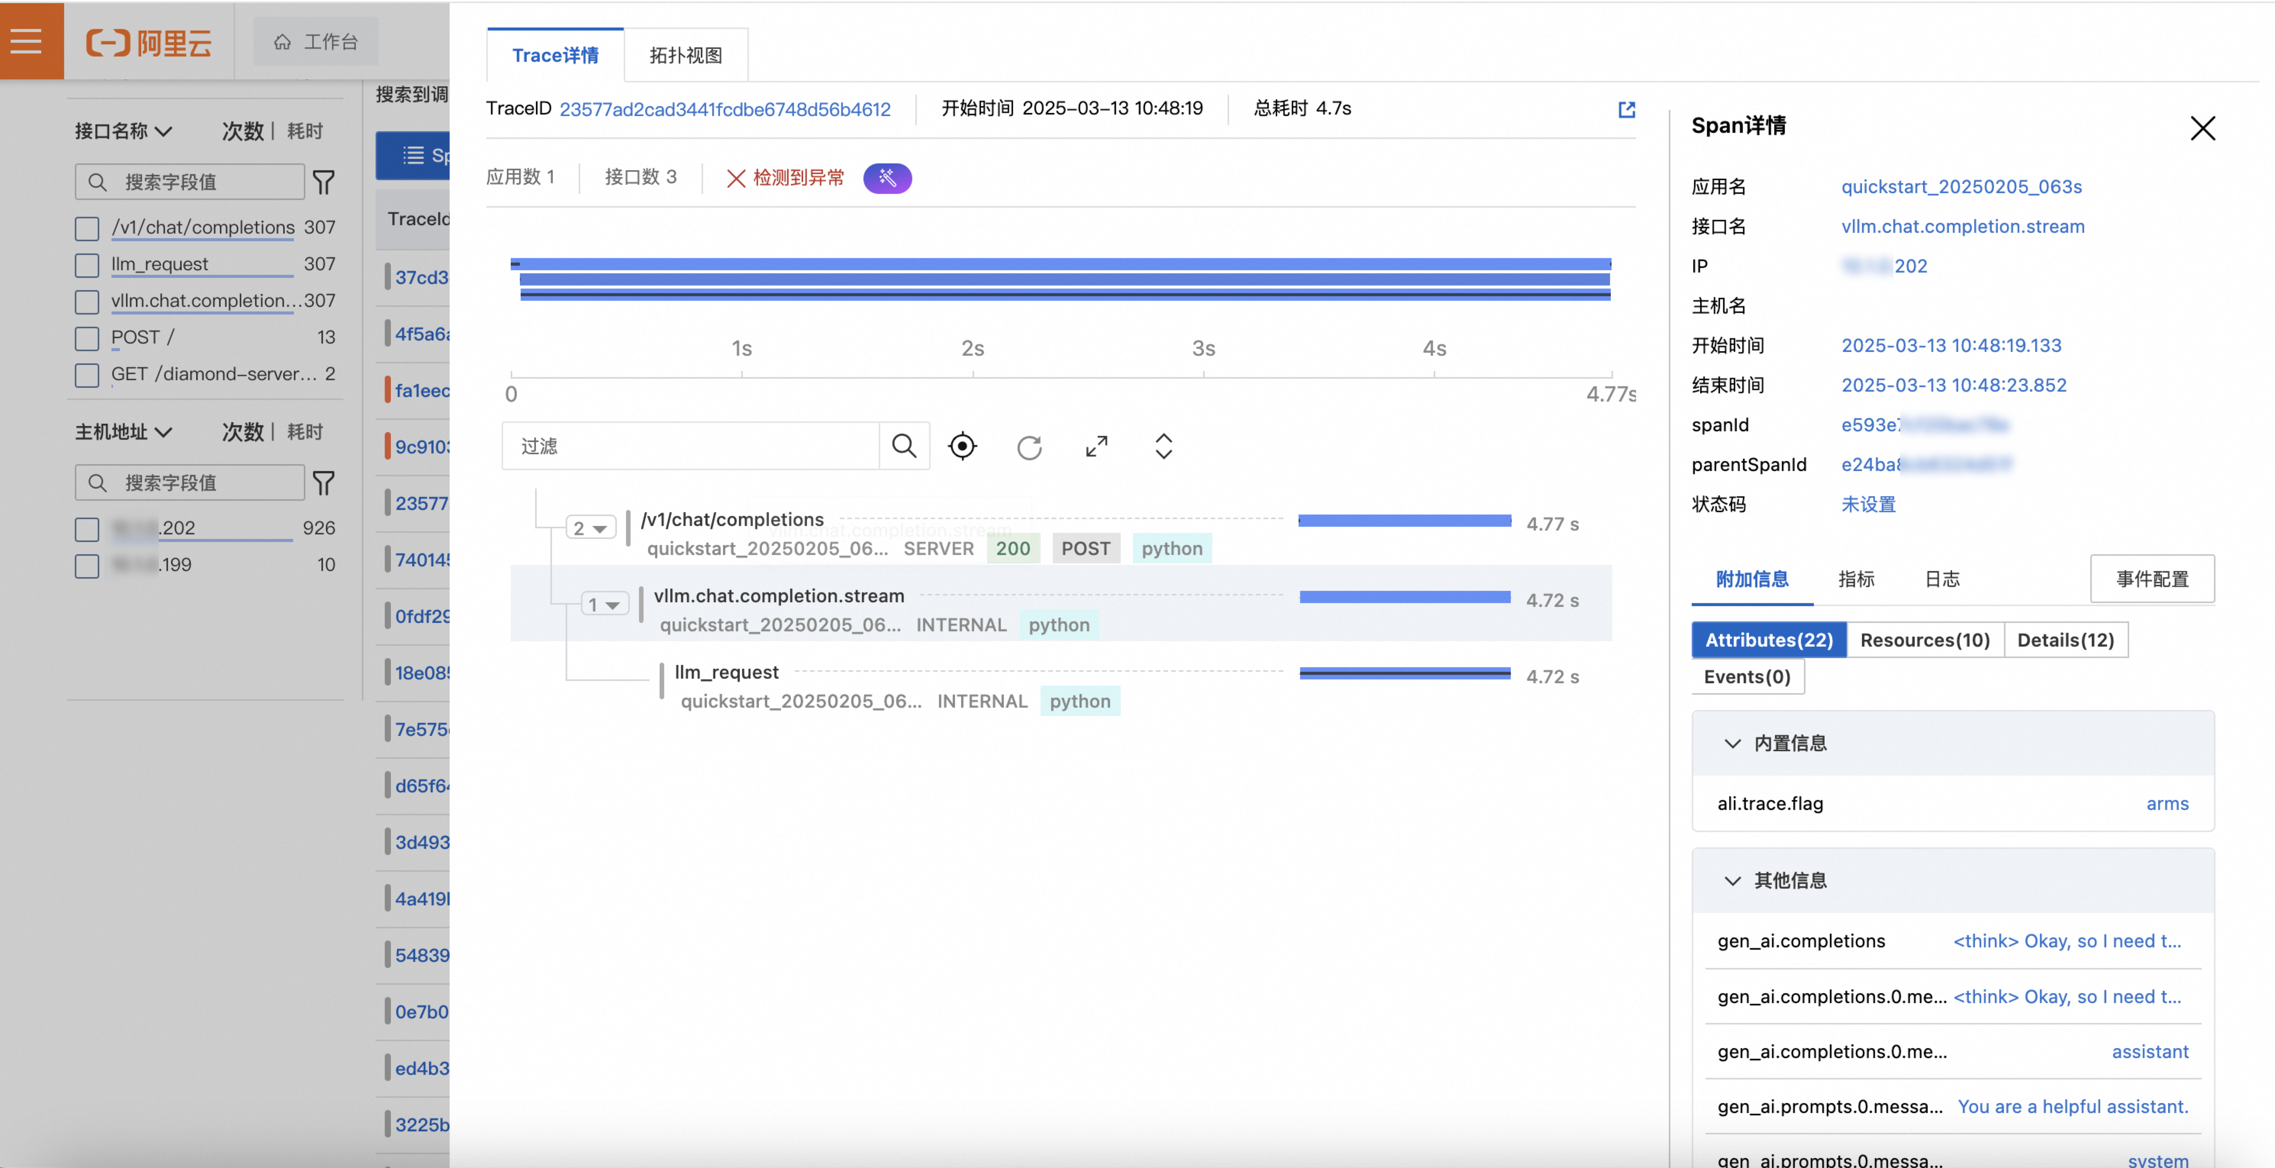The image size is (2275, 1168).
Task: Click the ali.trace.flag arms value
Action: [2167, 803]
